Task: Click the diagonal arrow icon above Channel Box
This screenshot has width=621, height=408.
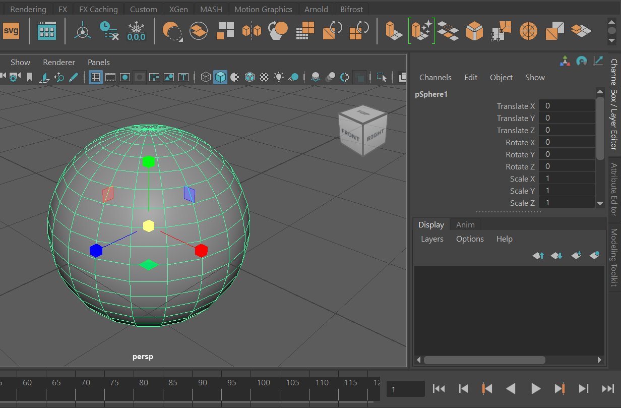Action: pyautogui.click(x=598, y=61)
